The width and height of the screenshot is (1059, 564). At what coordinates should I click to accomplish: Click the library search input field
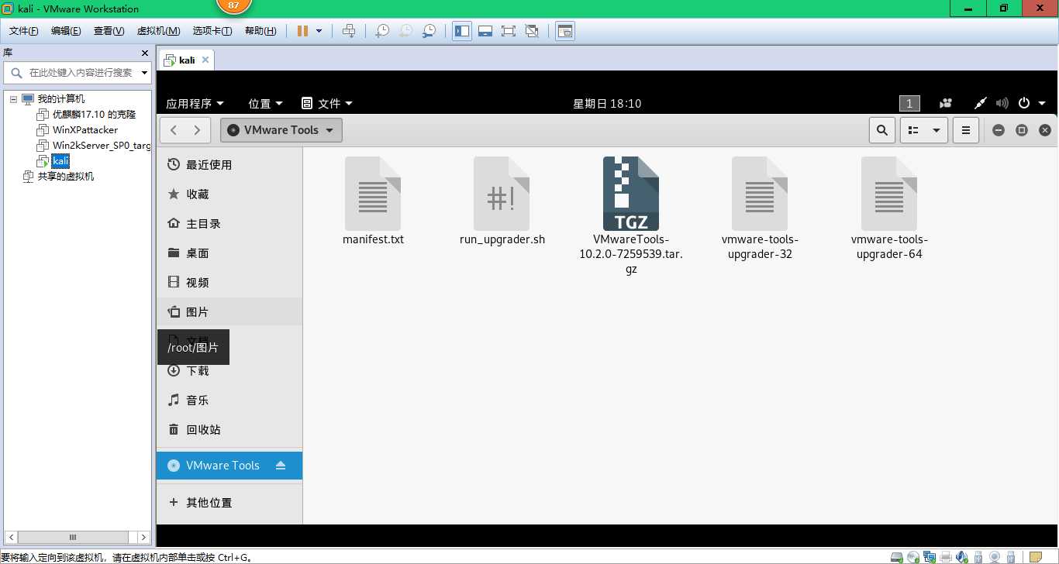[x=78, y=73]
